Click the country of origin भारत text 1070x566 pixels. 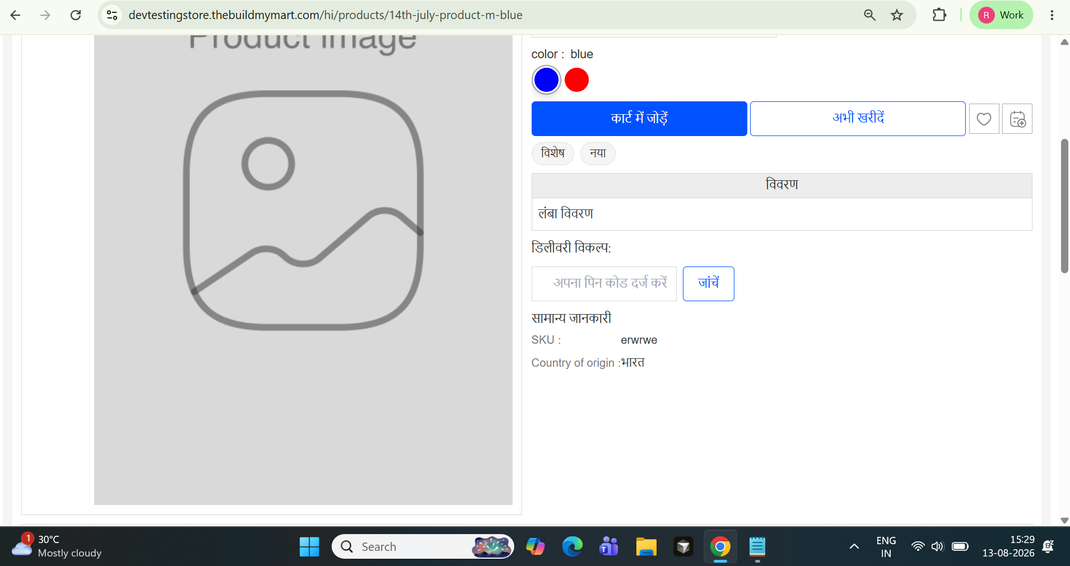click(633, 362)
